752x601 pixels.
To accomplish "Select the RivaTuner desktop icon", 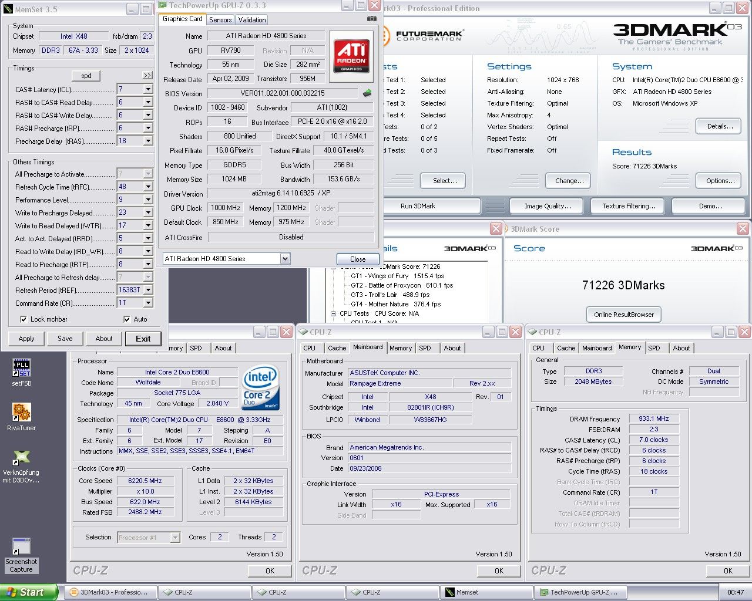I will click(x=22, y=417).
